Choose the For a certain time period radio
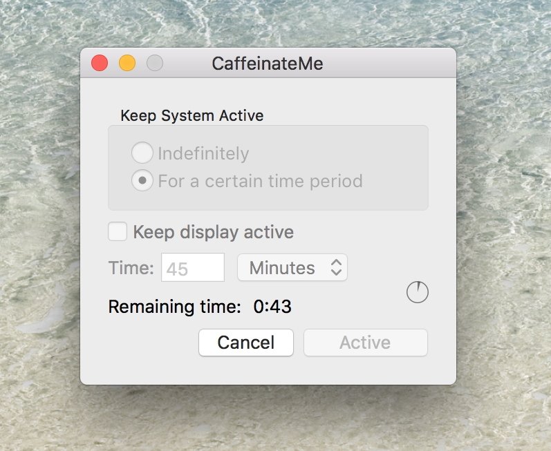 (x=142, y=180)
